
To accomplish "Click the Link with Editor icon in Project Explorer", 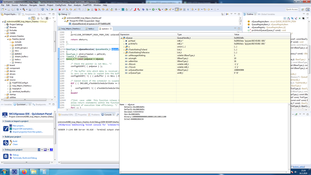I will (33, 18).
